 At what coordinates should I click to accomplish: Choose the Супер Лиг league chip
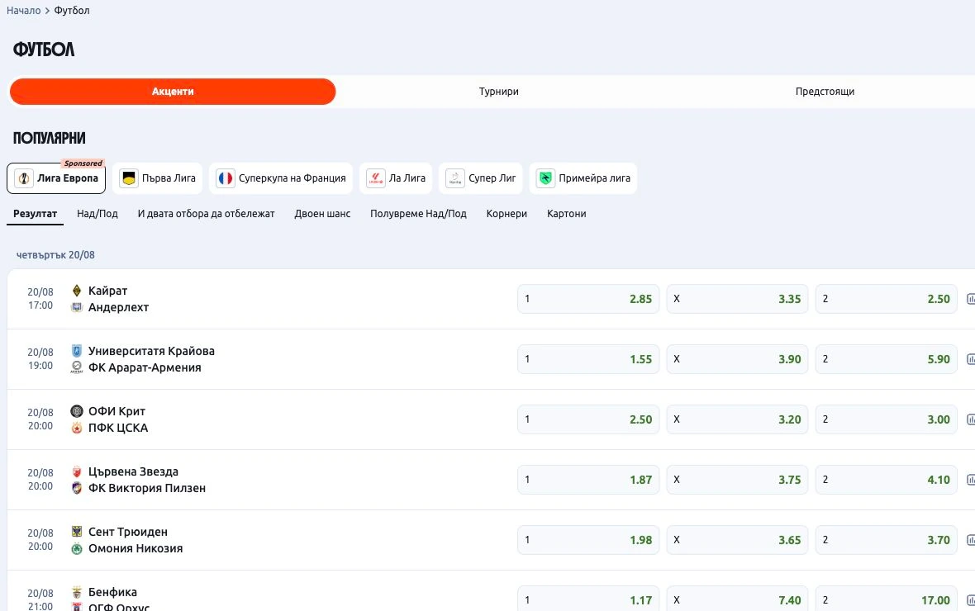481,178
